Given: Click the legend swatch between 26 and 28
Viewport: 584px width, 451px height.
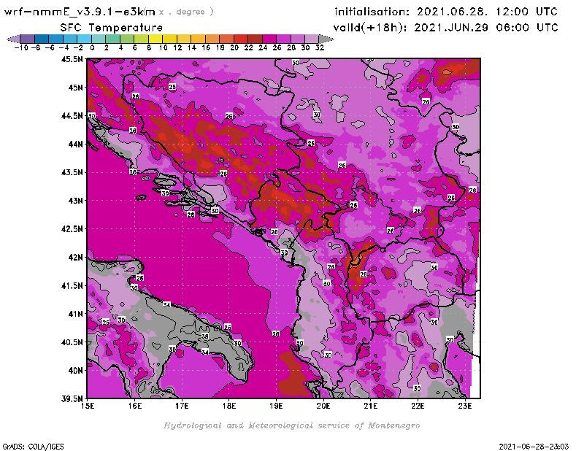Looking at the screenshot, I should [x=283, y=39].
